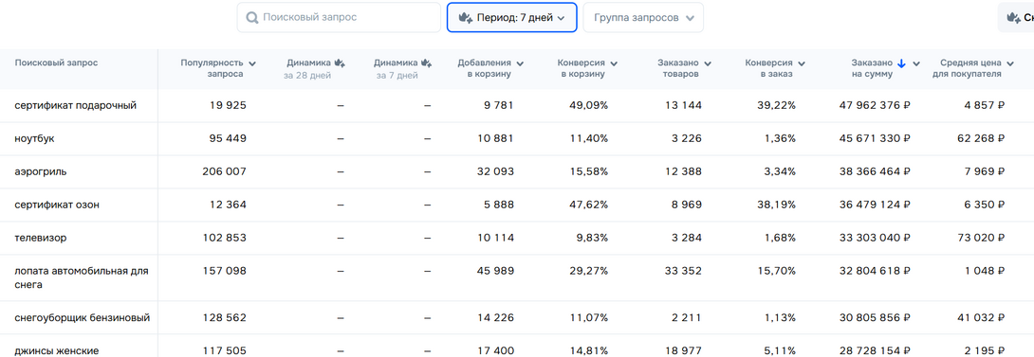Screen dimensions: 1034x357
Task: Select лопата автомобильная для снега query
Action: click(82, 278)
